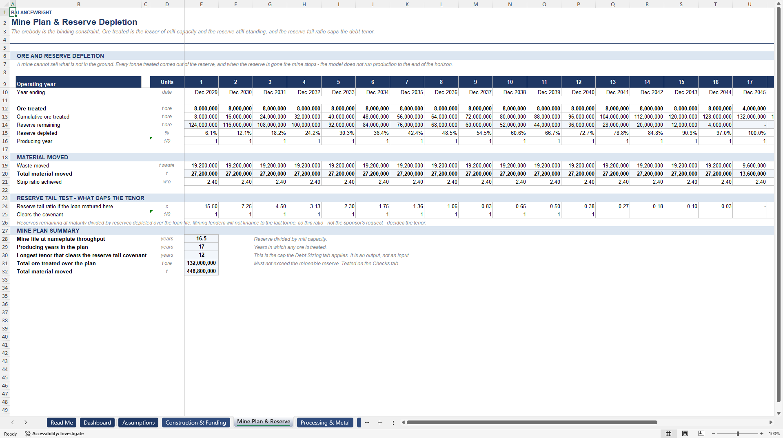Select Producing years value 17 cell
The height and width of the screenshot is (438, 783).
(201, 247)
